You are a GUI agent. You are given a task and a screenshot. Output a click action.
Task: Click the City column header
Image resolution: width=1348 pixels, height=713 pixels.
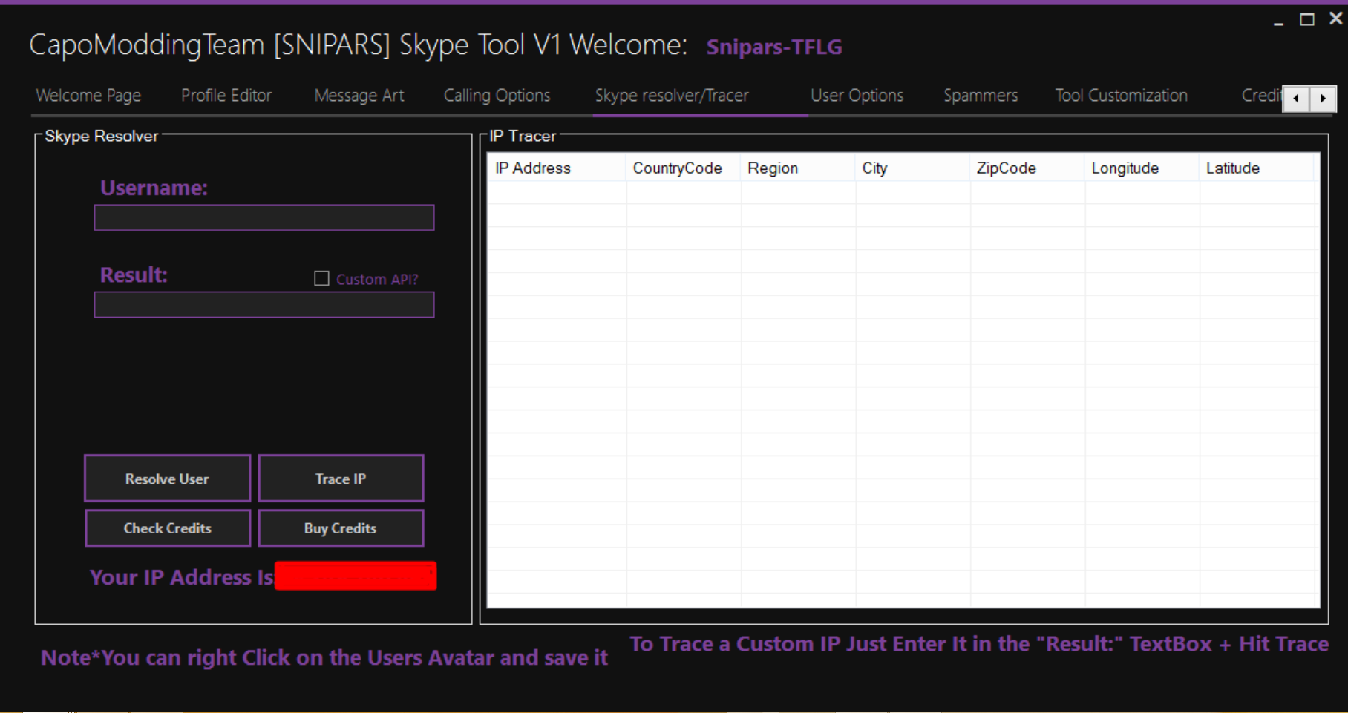click(x=913, y=168)
